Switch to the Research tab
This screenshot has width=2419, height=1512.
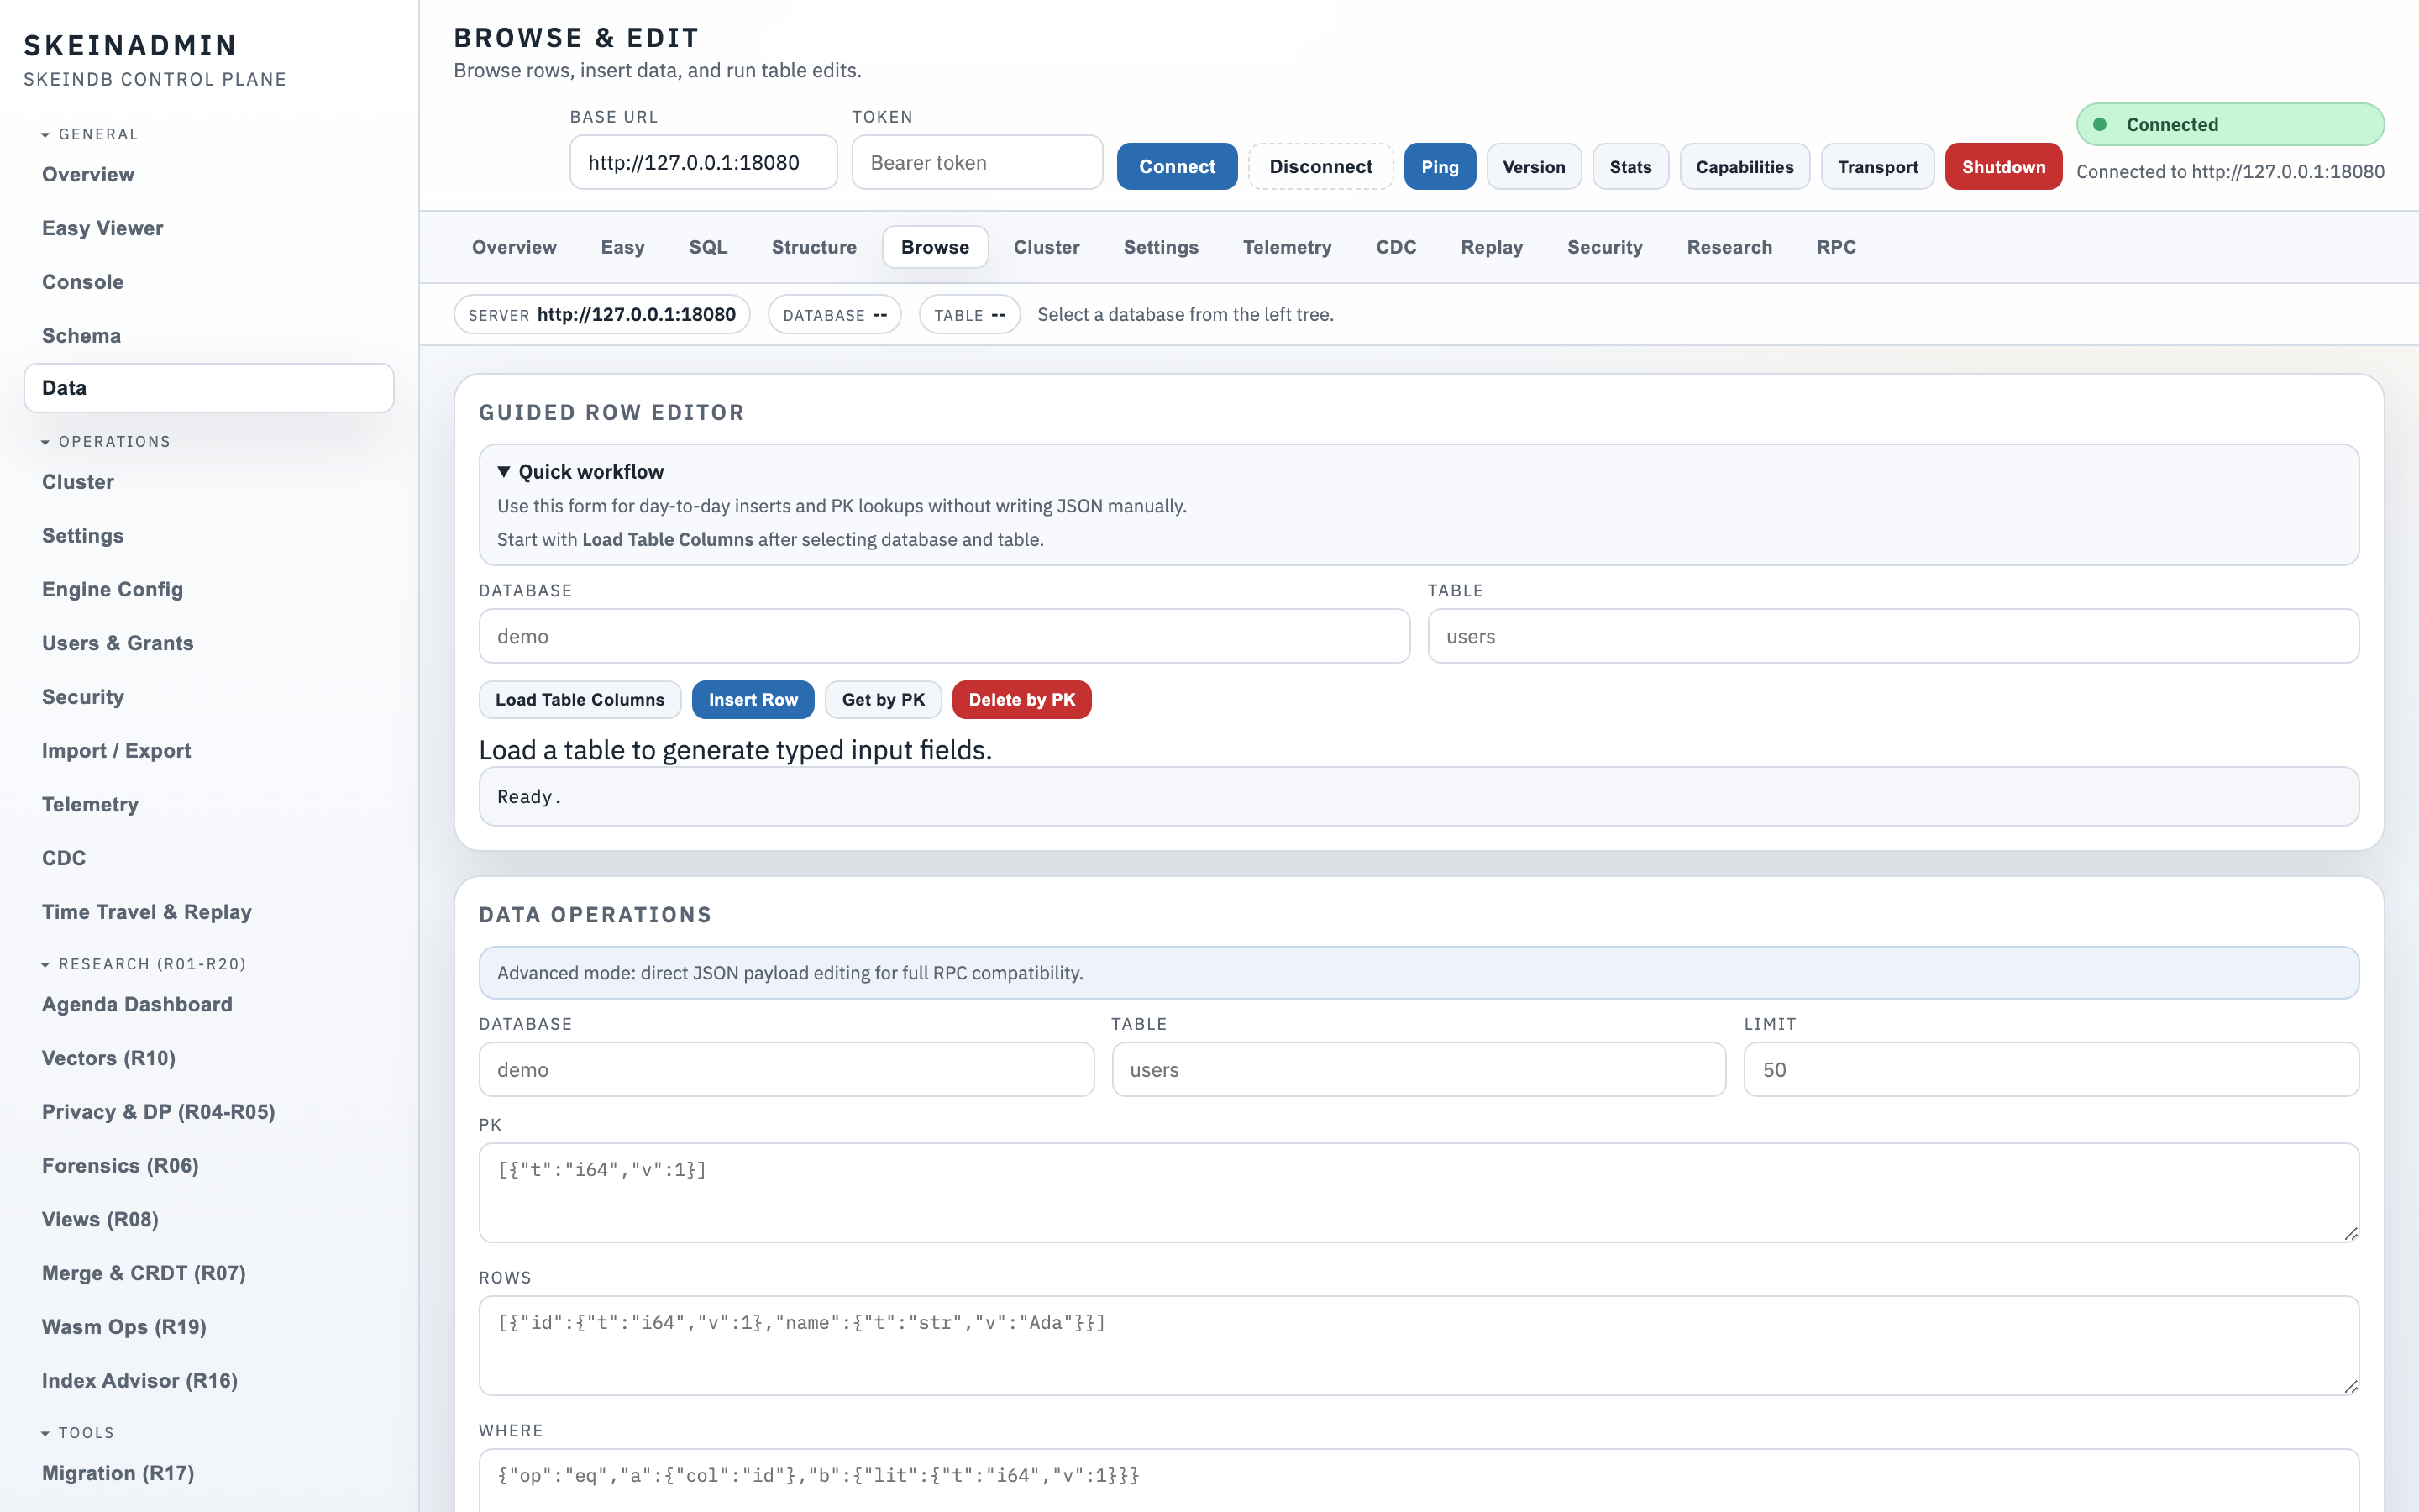point(1729,247)
